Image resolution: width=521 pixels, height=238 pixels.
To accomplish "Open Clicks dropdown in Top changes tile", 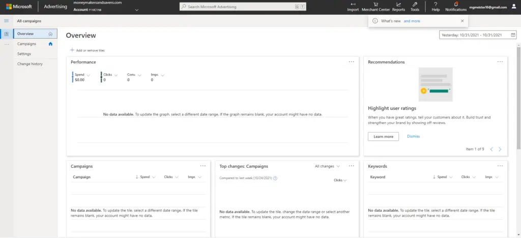I will [340, 180].
